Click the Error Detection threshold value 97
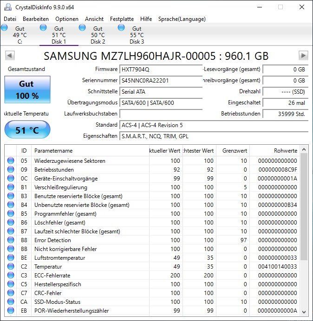 coord(243,240)
